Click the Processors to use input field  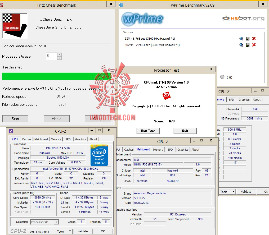pos(52,56)
